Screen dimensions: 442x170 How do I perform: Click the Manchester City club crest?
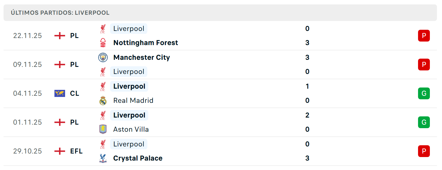103,57
